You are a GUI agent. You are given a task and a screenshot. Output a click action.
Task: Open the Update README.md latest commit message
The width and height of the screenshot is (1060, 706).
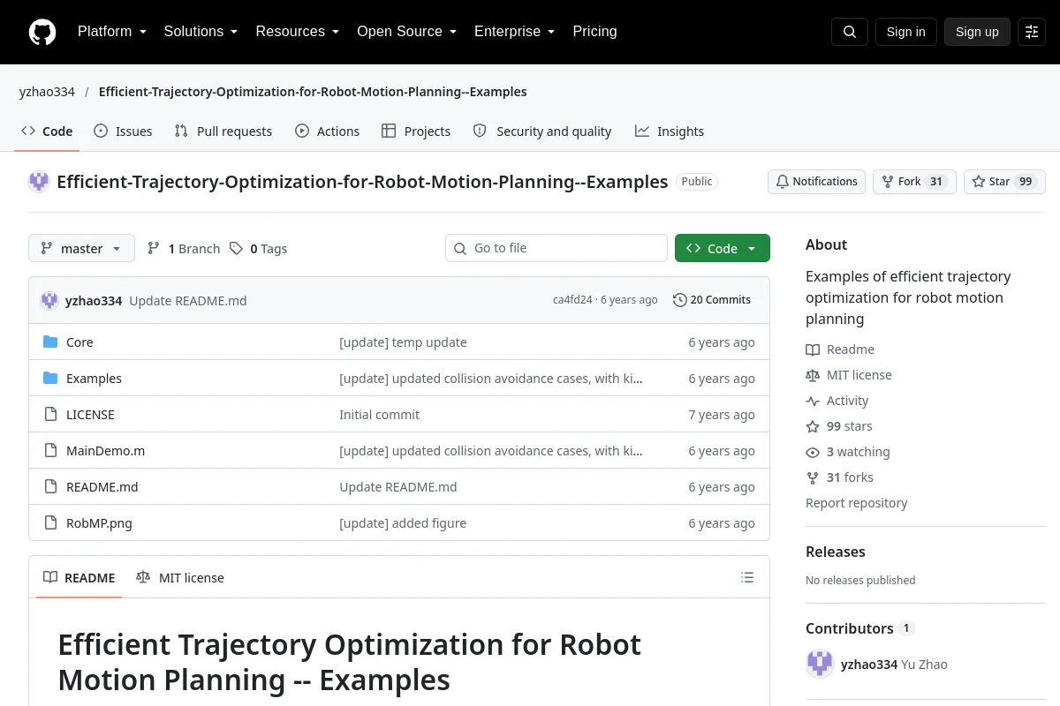188,301
